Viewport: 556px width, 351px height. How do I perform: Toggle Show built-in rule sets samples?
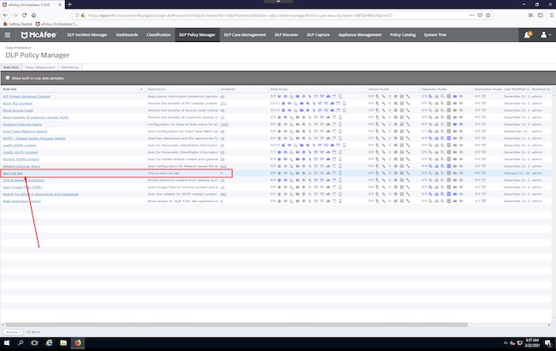pos(8,78)
